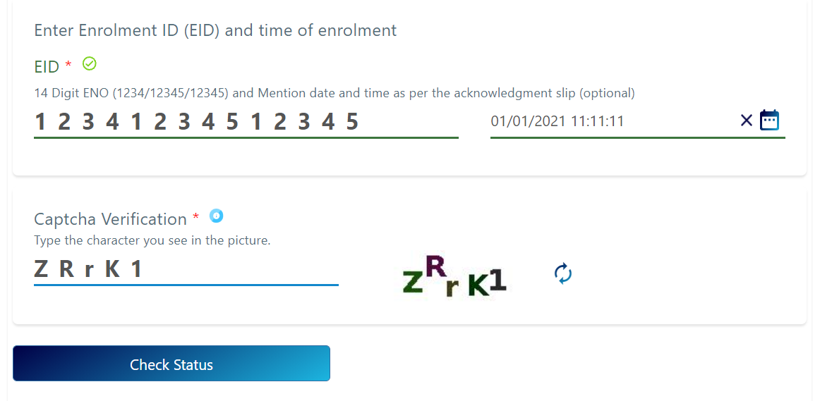Click the green Z in the captcha image

(412, 283)
